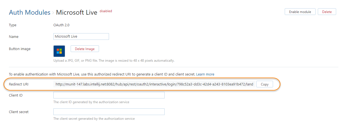Click the Client ID label
Screen dimensions: 347x125
(16, 95)
